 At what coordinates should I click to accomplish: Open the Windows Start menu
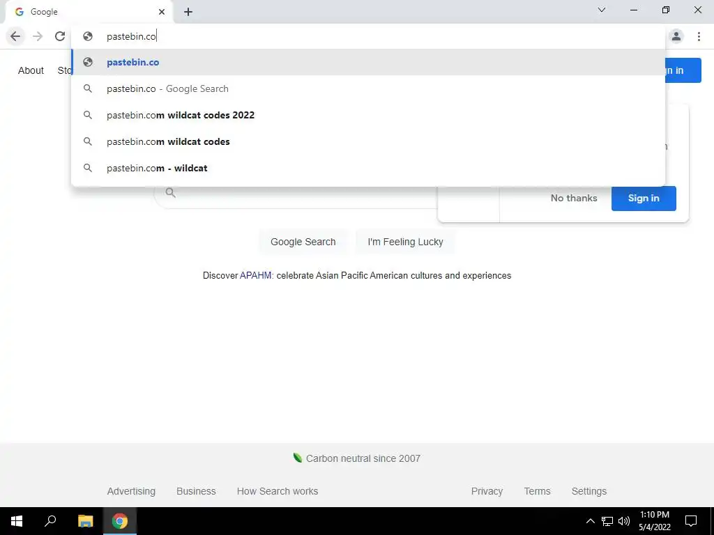(x=17, y=521)
